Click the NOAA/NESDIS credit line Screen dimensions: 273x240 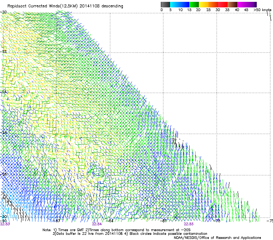coord(217,238)
